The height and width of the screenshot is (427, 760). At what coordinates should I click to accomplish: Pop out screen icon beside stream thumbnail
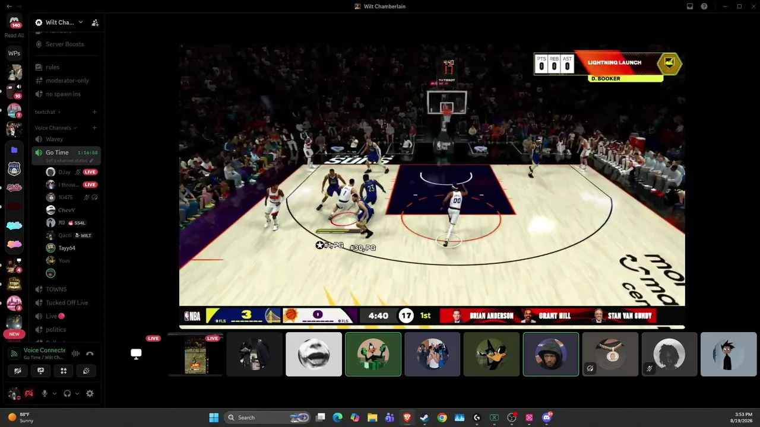pos(136,355)
